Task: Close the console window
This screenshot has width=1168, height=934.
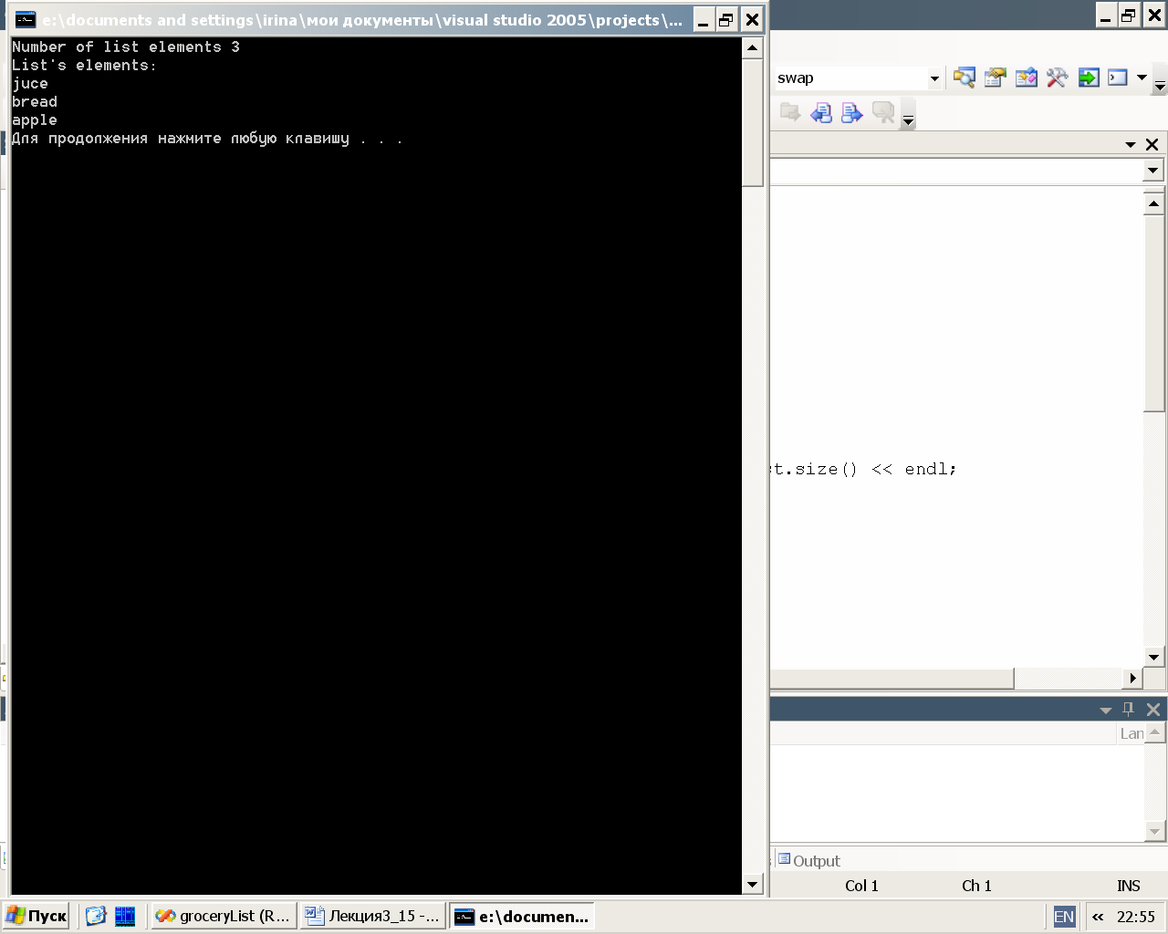Action: (751, 19)
